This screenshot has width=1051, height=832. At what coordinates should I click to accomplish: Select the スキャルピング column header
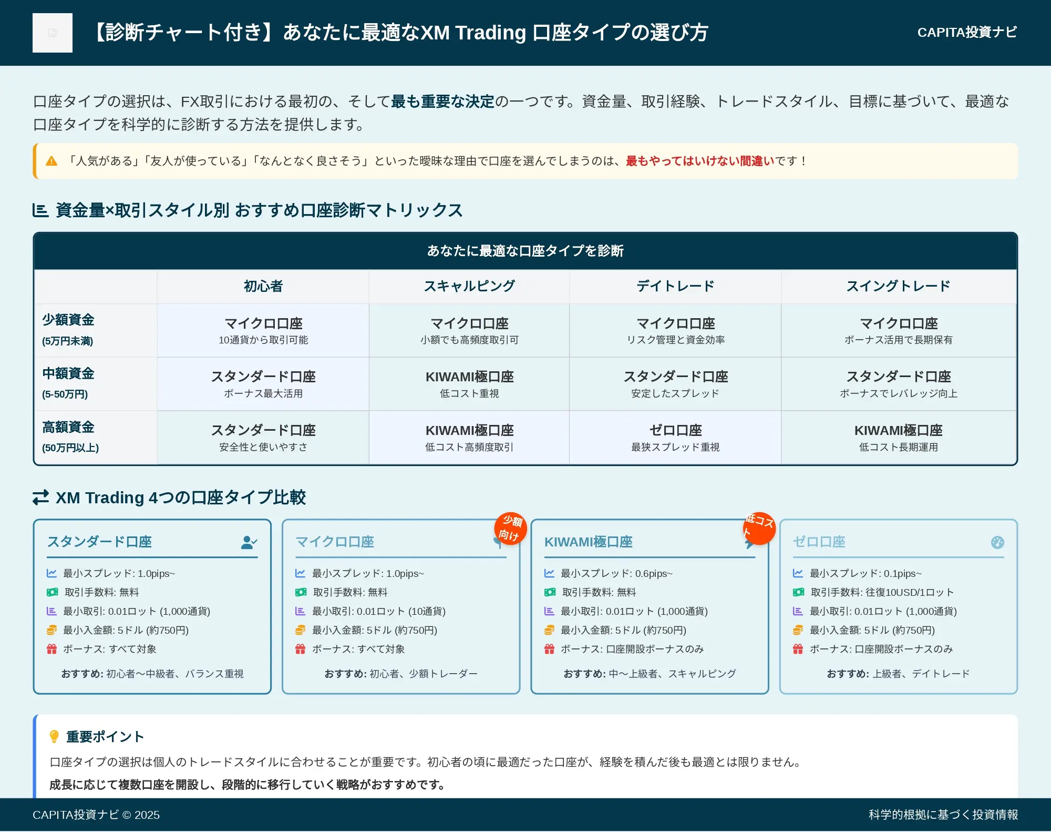click(469, 286)
